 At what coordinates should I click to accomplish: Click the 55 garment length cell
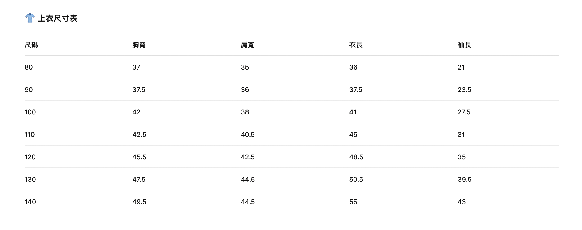[353, 202]
